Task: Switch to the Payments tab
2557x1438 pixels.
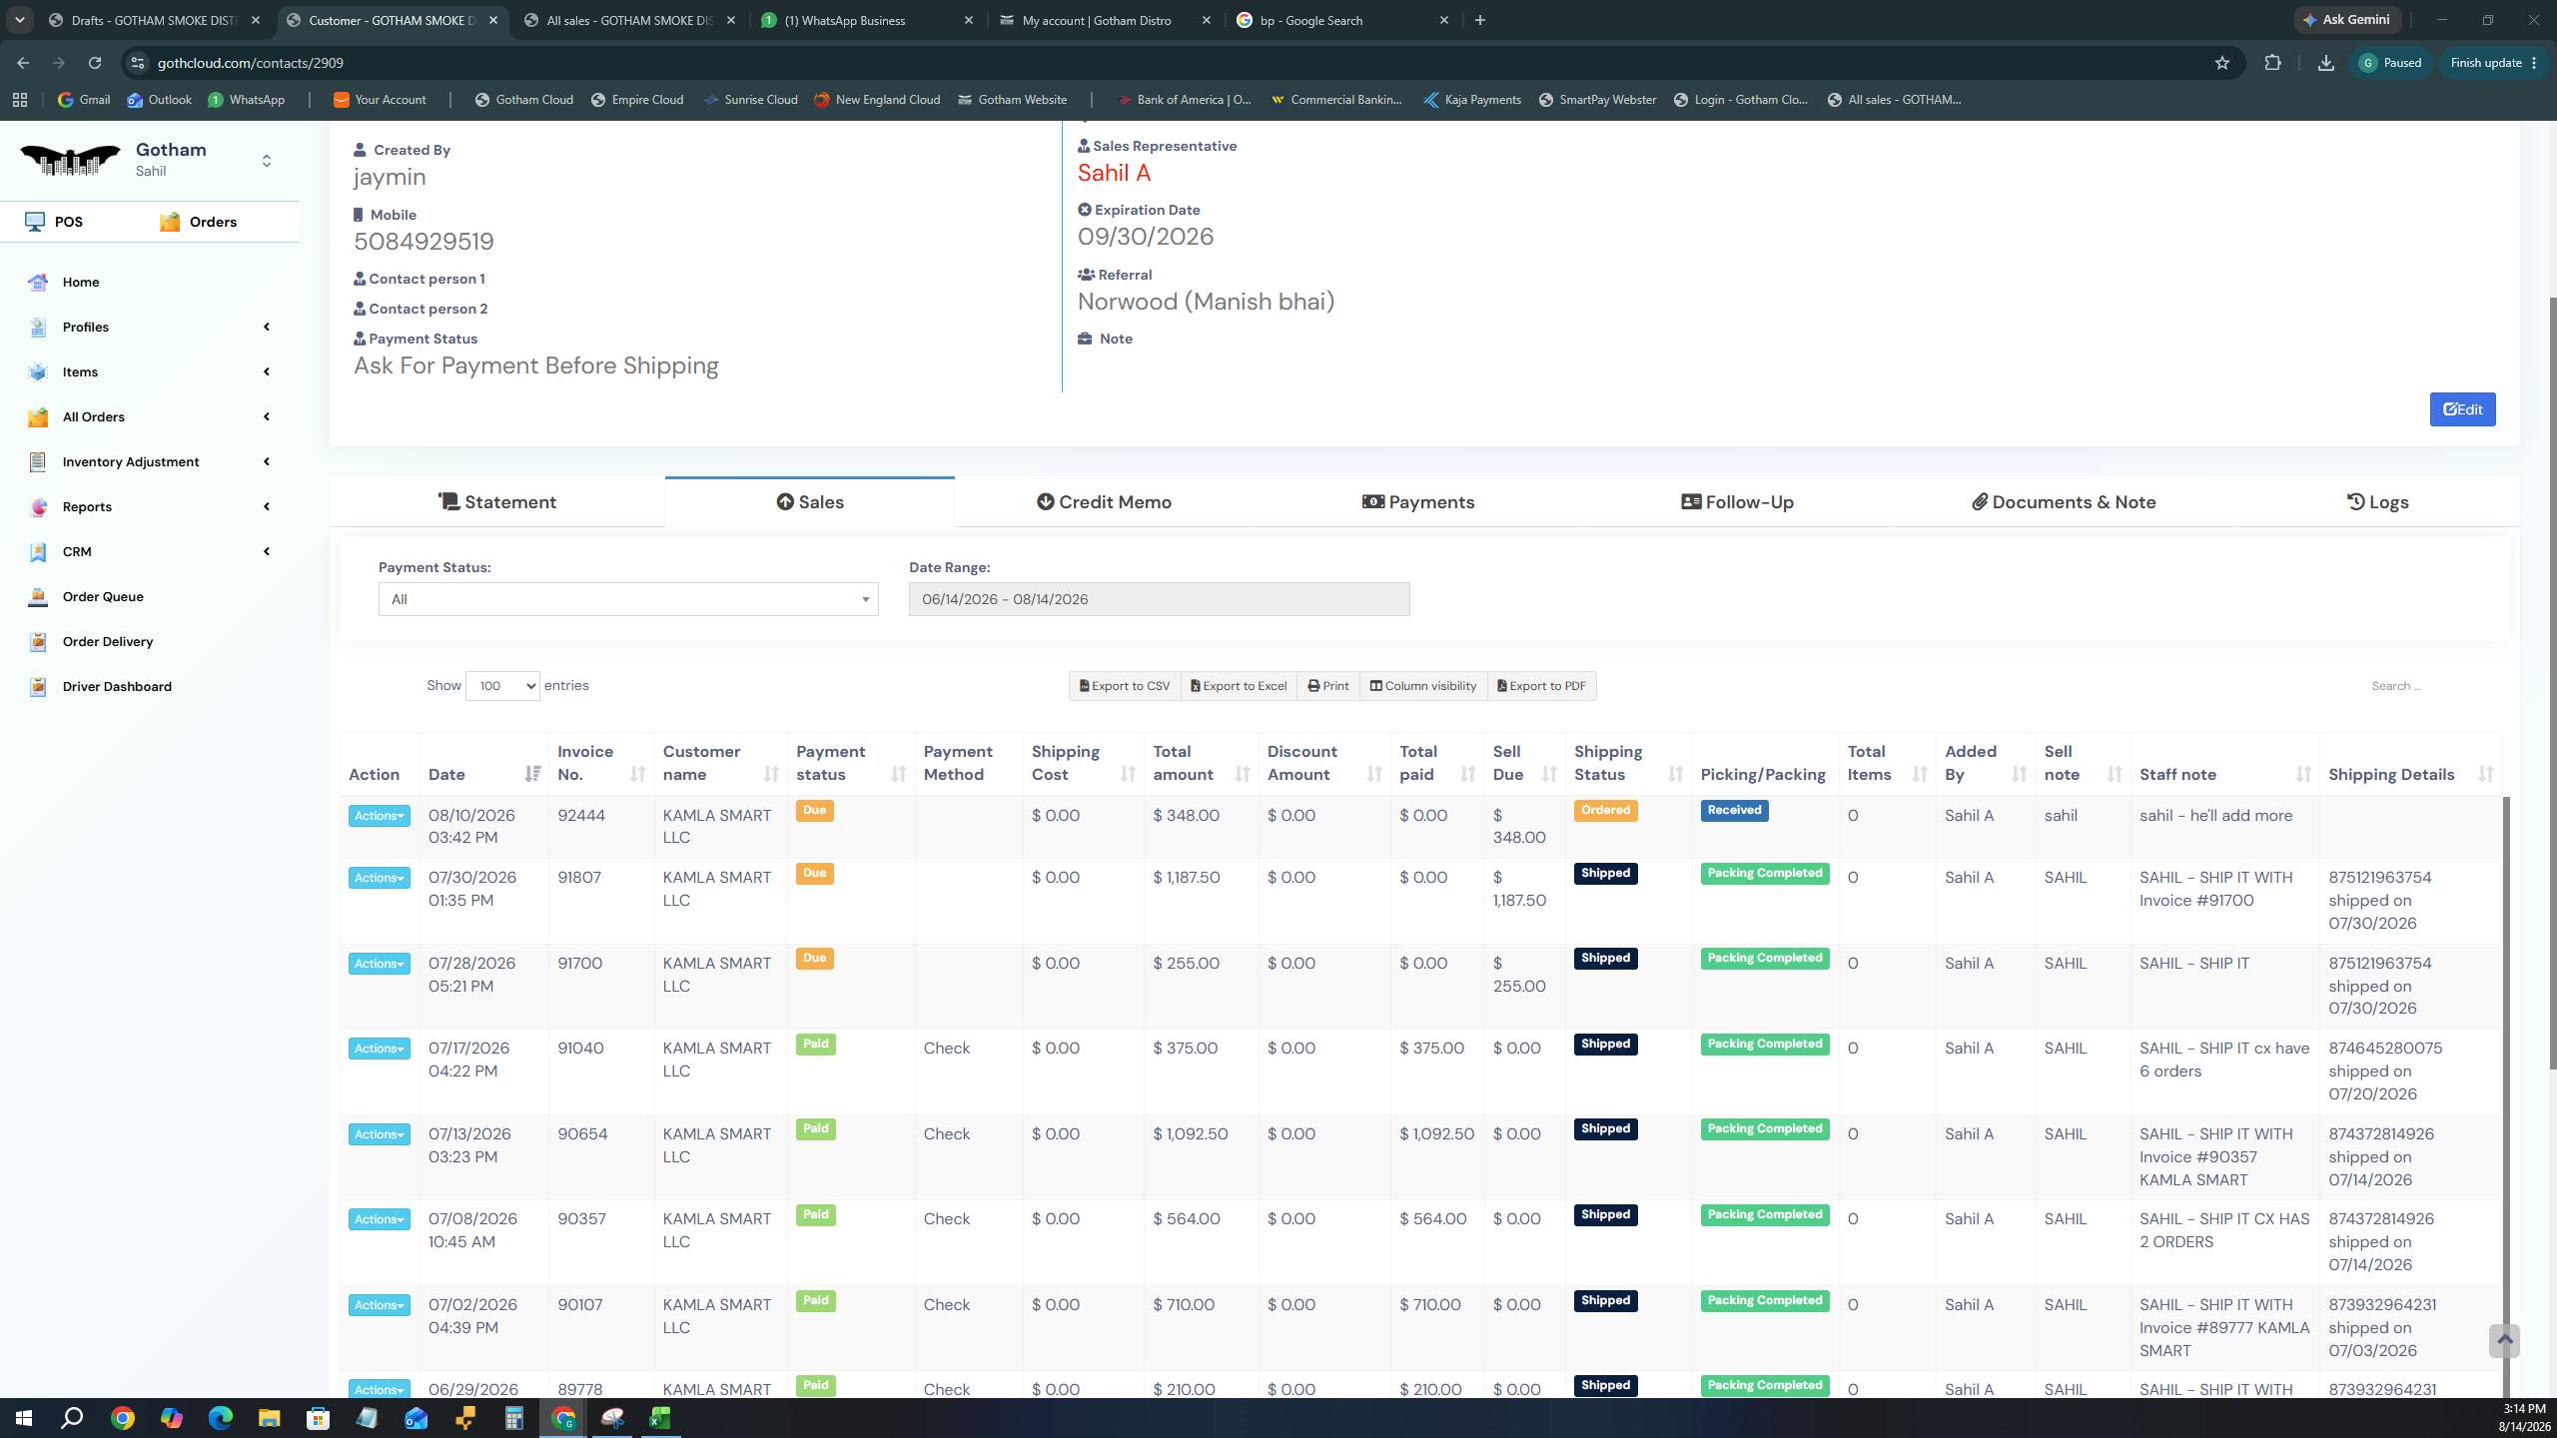Action: 1418,502
